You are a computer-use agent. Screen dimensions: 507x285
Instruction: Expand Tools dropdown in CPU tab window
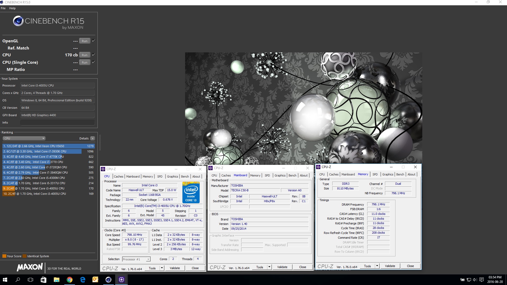[162, 268]
